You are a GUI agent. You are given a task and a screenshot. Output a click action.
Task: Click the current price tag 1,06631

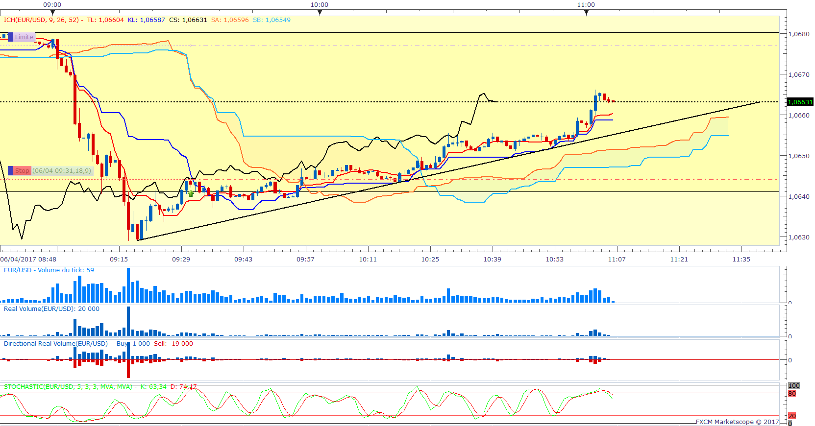800,102
